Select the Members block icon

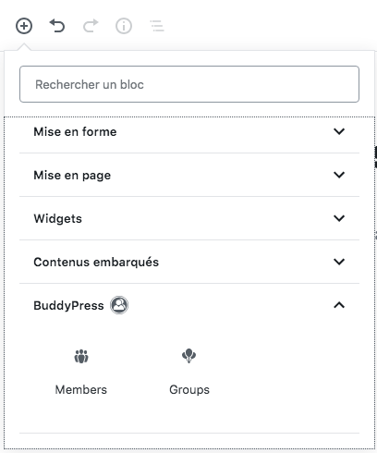click(x=81, y=356)
